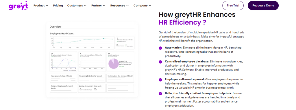Click the Free Trial button
The width and height of the screenshot is (296, 110).
pos(233,6)
